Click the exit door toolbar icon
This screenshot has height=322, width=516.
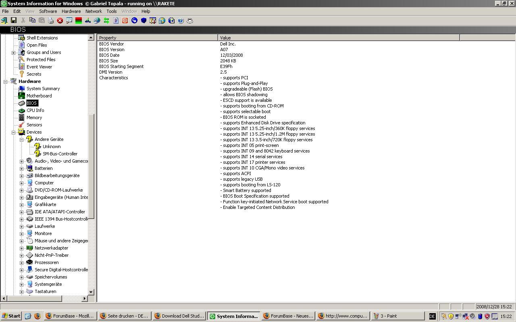(x=4, y=21)
